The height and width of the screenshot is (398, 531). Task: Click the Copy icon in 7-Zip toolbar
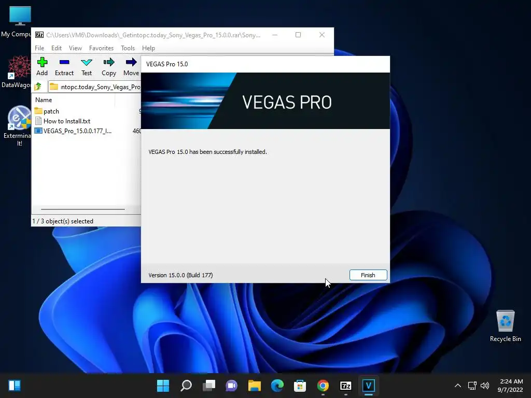point(109,67)
